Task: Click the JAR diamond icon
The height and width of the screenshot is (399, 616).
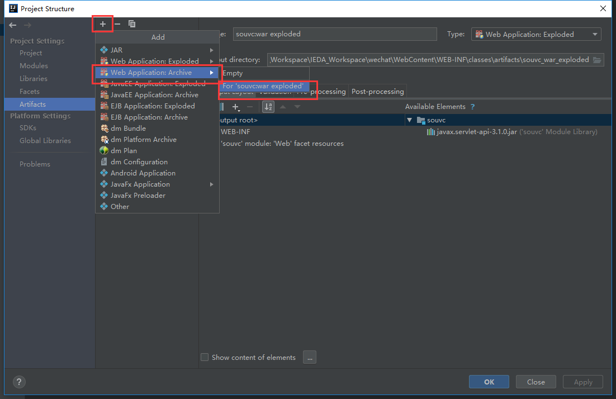Action: pos(104,50)
